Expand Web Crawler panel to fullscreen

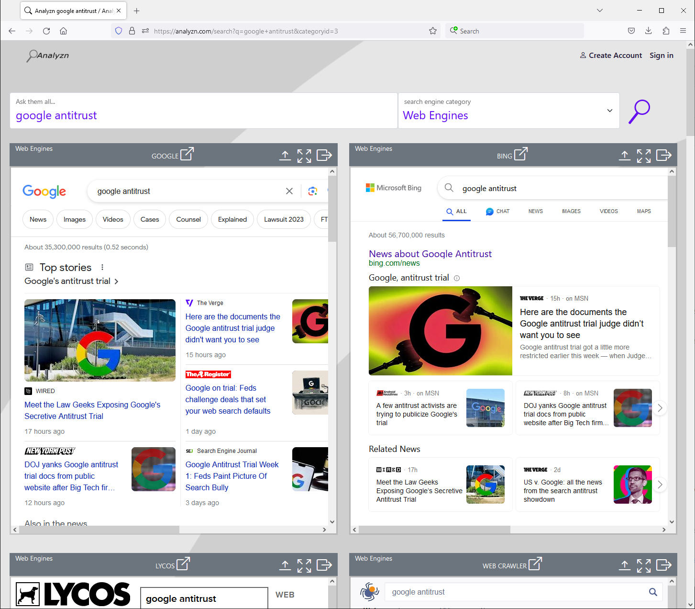[644, 565]
